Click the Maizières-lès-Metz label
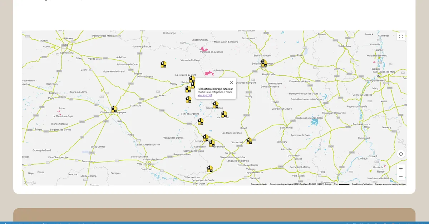The height and width of the screenshot is (224, 429). tap(378, 55)
